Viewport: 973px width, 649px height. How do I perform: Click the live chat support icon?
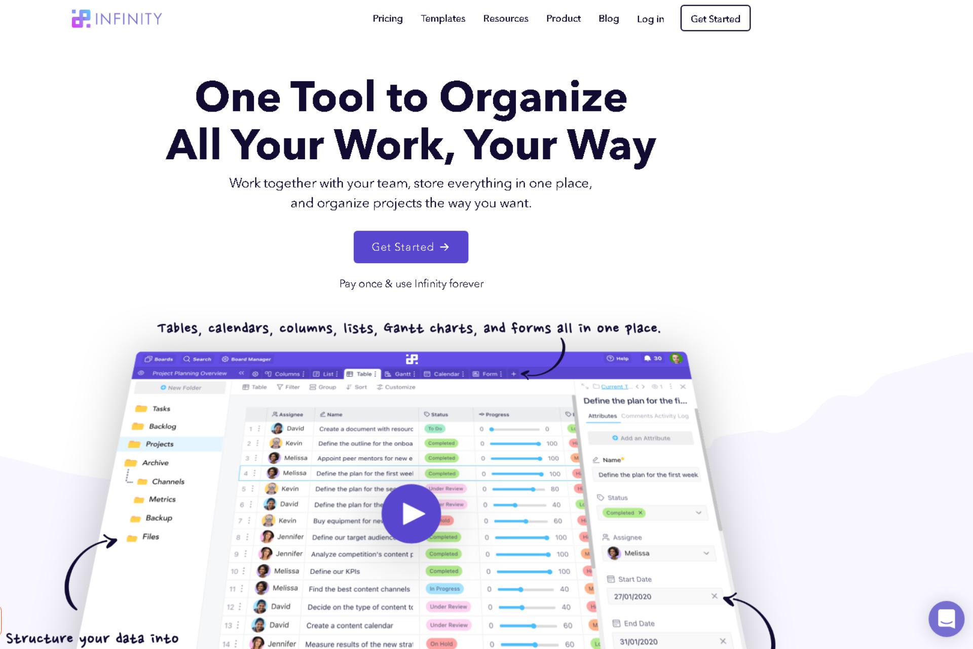click(947, 619)
